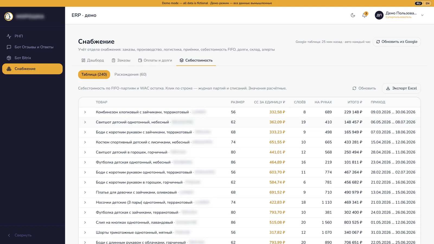Expand Свитшот детский в горошек row
The image size is (434, 244).
pos(85,152)
